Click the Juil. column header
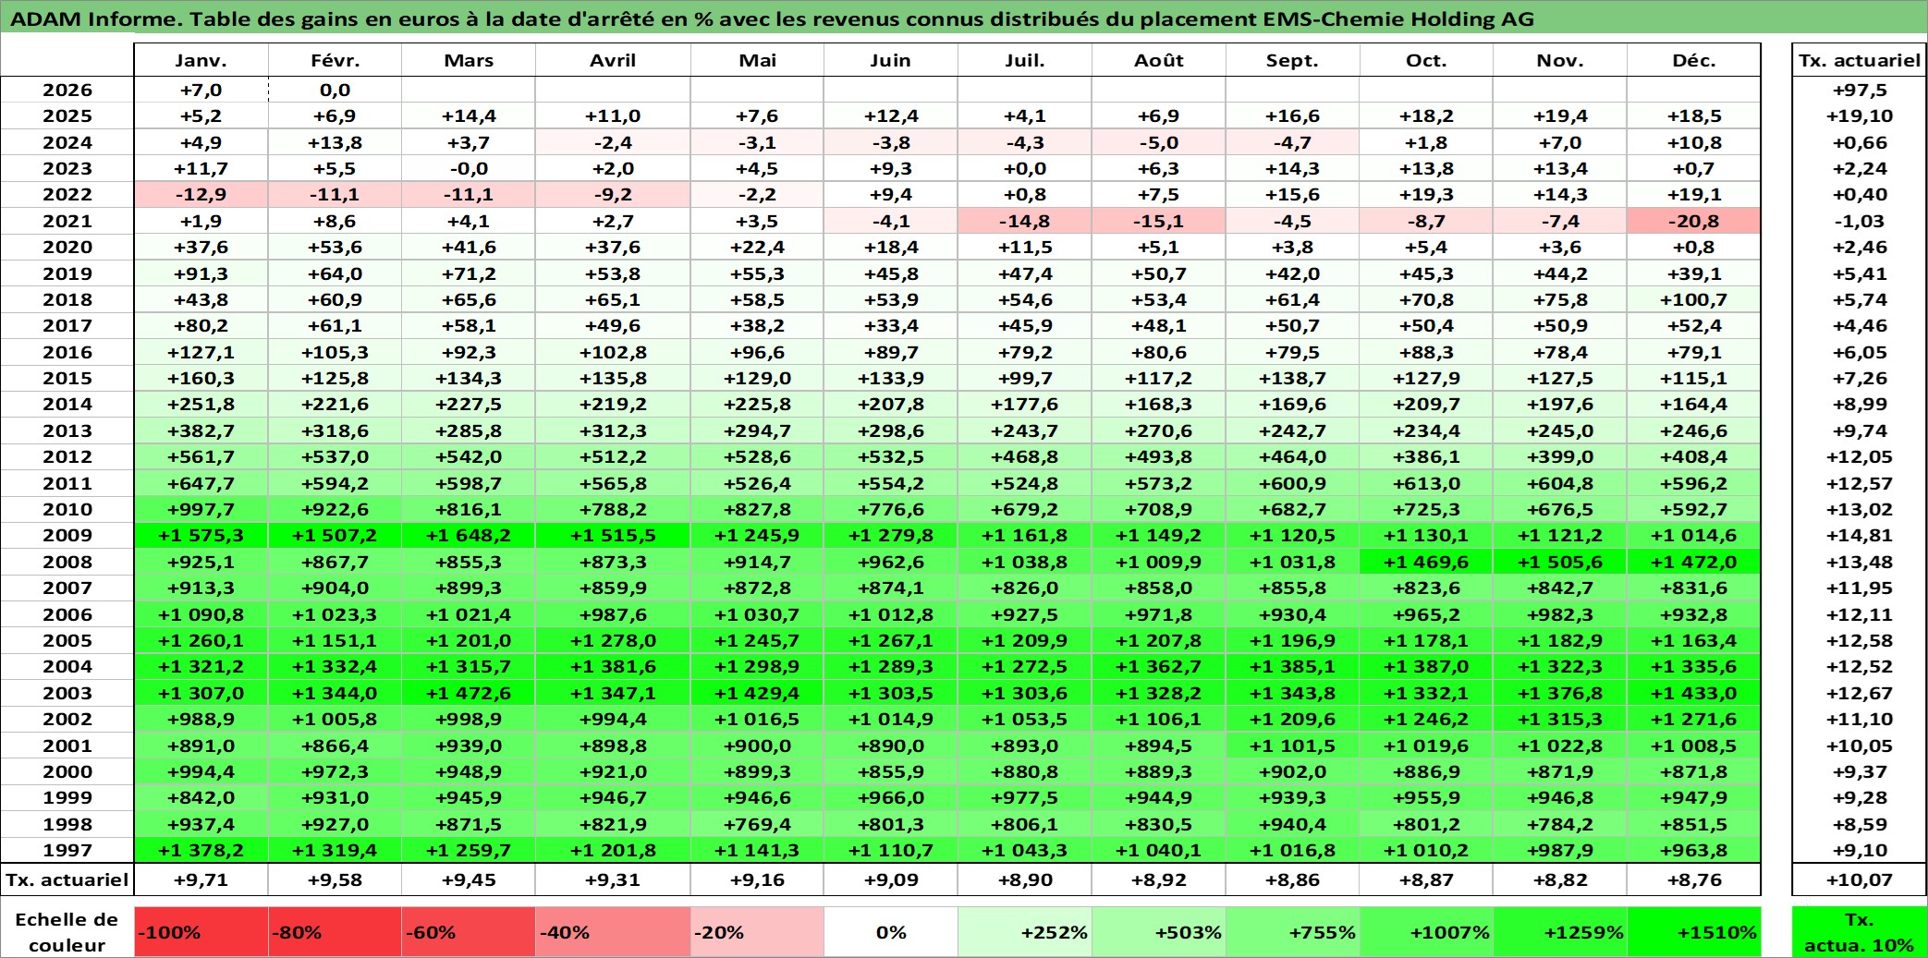 tap(1025, 60)
